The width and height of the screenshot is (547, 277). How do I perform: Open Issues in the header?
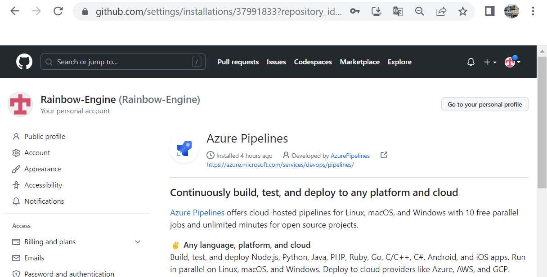276,62
